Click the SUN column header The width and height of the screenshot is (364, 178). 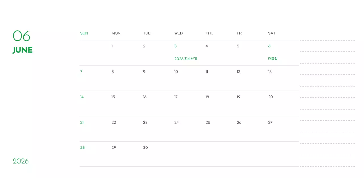pos(84,33)
